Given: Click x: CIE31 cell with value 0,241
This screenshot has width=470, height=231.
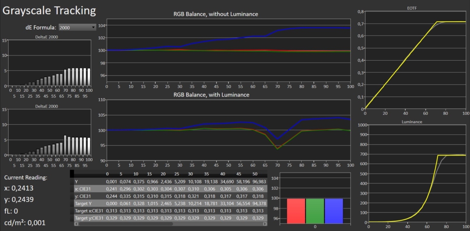Looking at the screenshot, I should 111,189.
